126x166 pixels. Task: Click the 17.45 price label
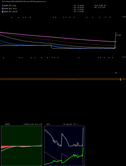click(118, 35)
